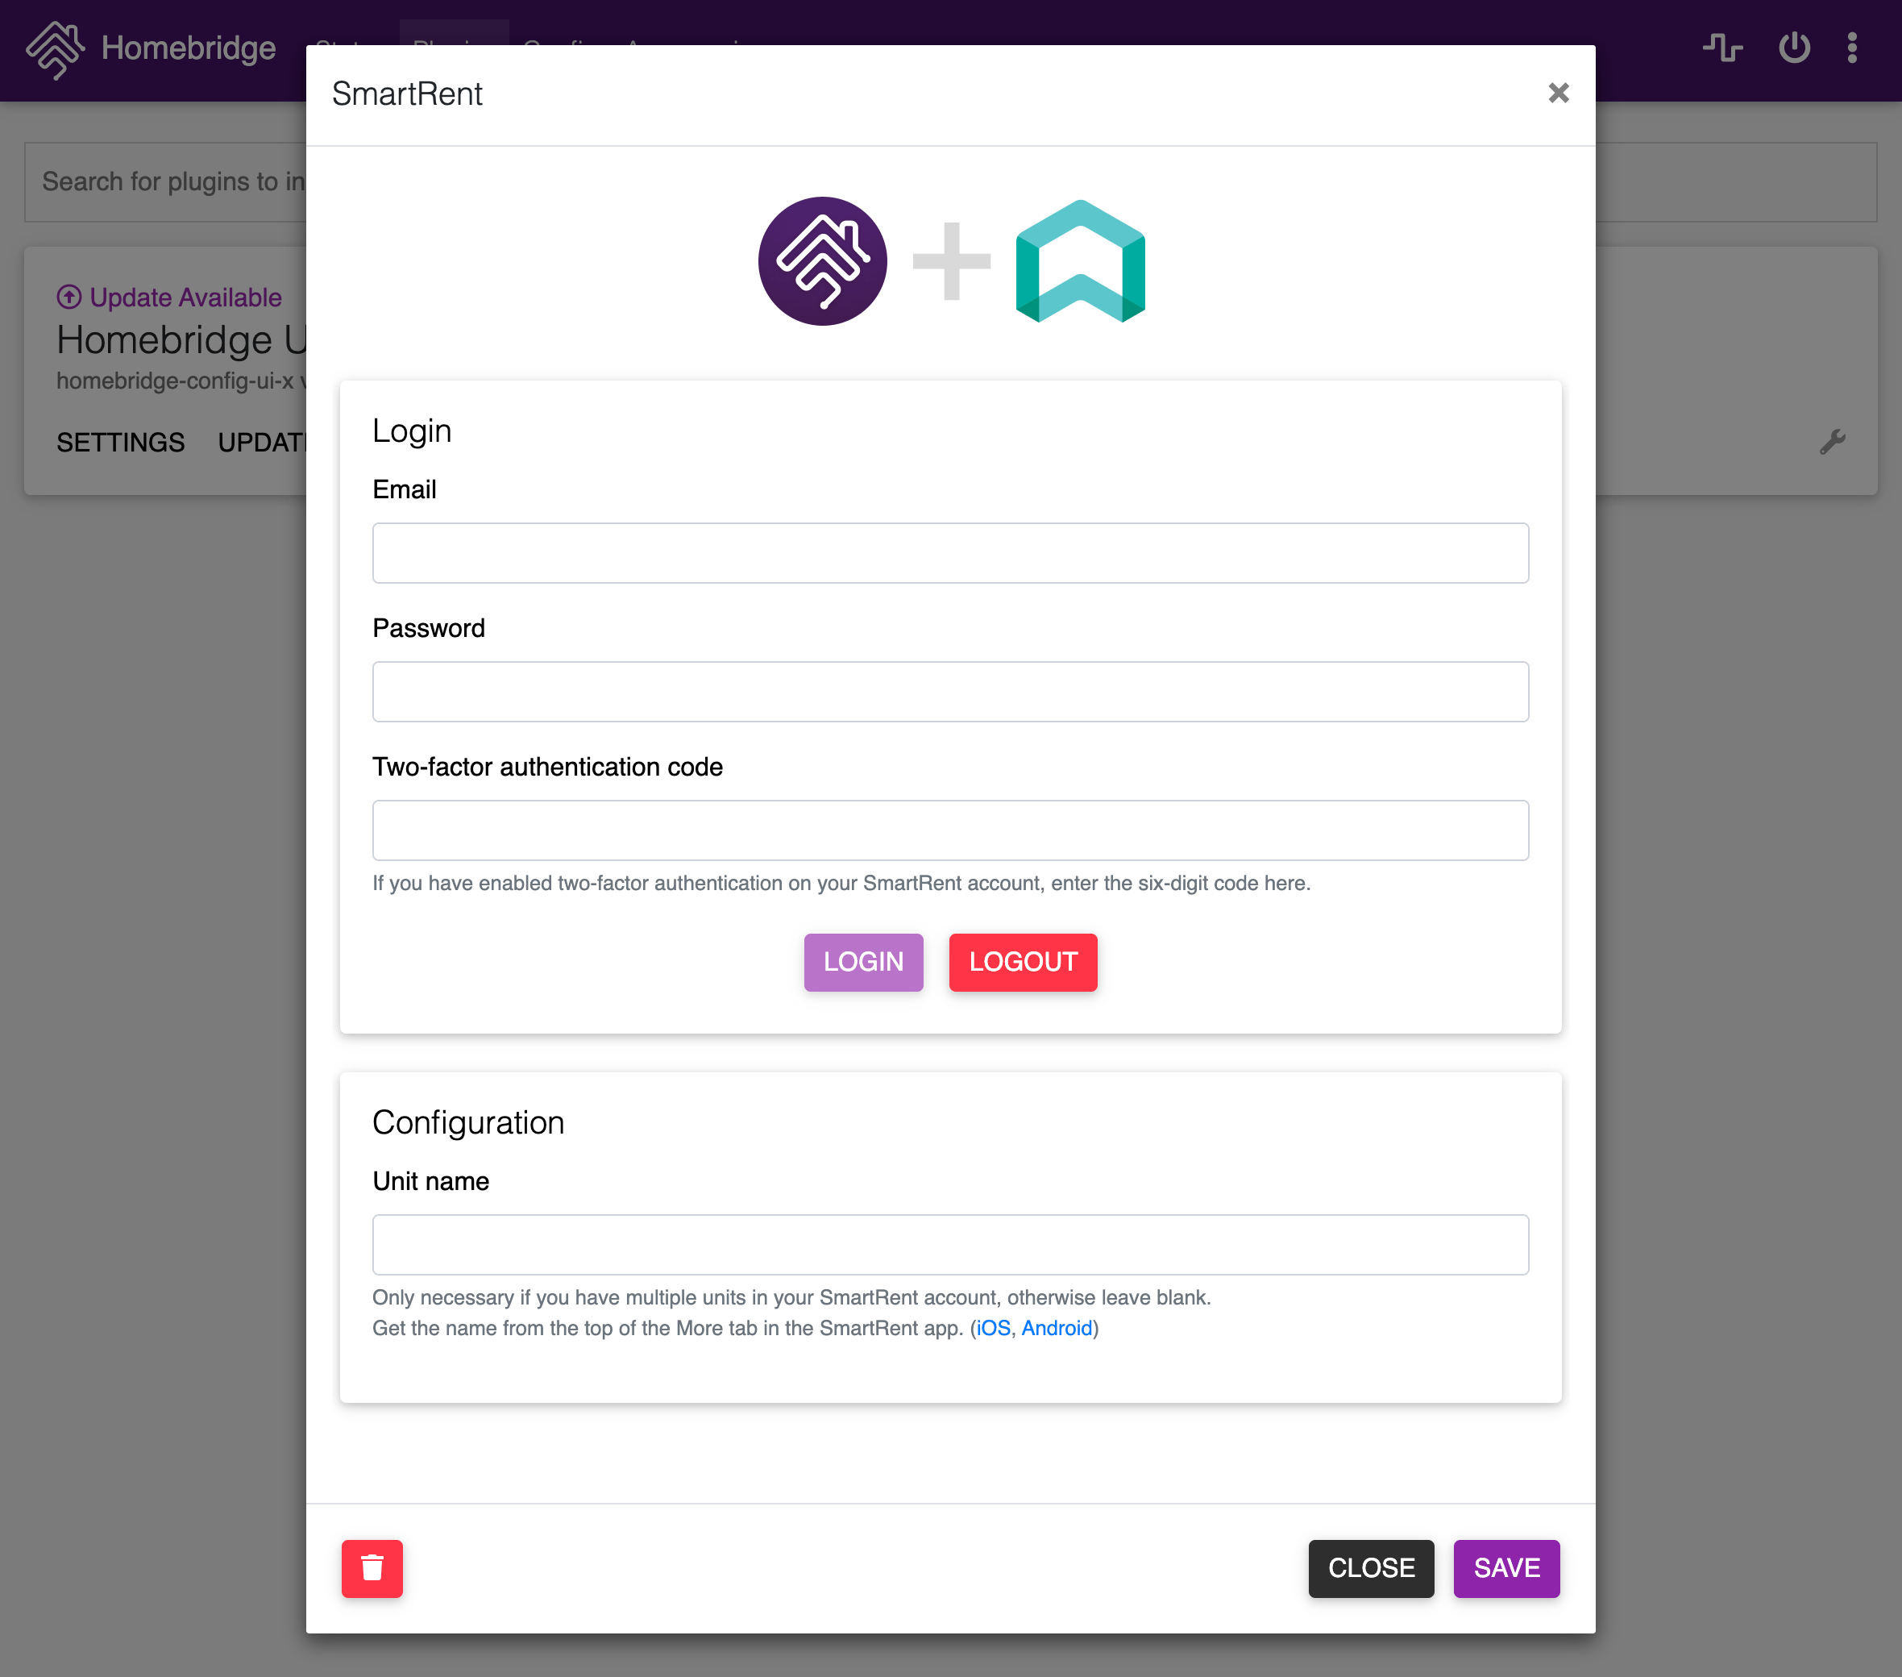The width and height of the screenshot is (1902, 1677).
Task: Click the red delete trash bin icon
Action: [372, 1568]
